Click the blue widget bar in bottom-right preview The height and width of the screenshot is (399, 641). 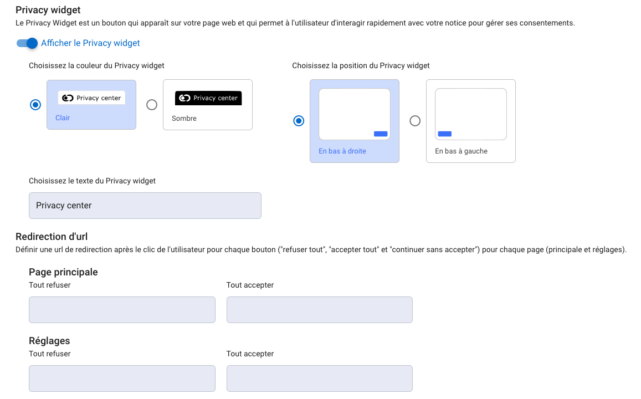pos(380,133)
